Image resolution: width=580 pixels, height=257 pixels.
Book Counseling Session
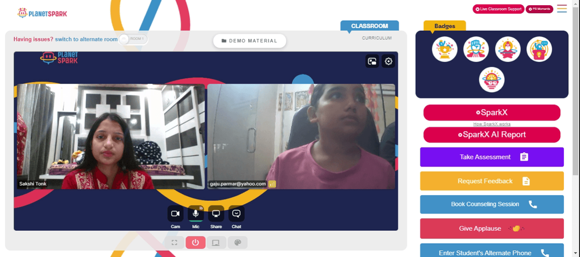point(492,204)
